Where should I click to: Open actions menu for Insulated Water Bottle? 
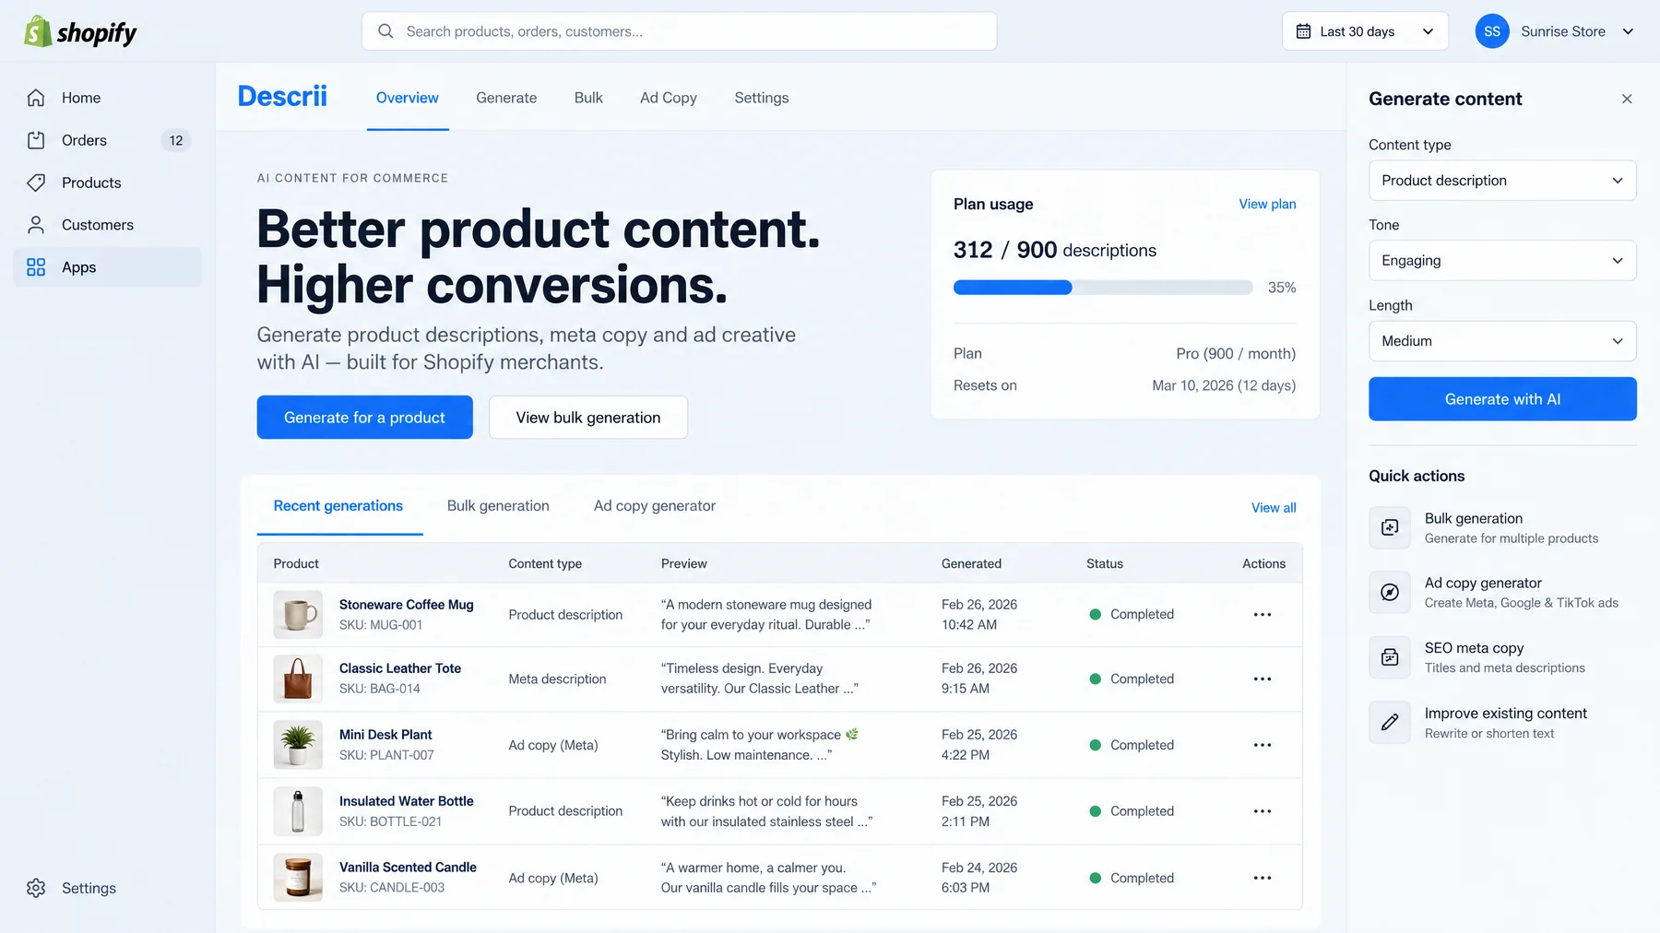[1263, 811]
